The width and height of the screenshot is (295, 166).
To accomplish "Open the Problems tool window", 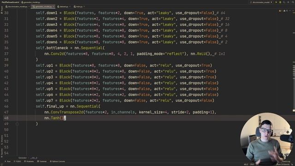I will (29, 161).
